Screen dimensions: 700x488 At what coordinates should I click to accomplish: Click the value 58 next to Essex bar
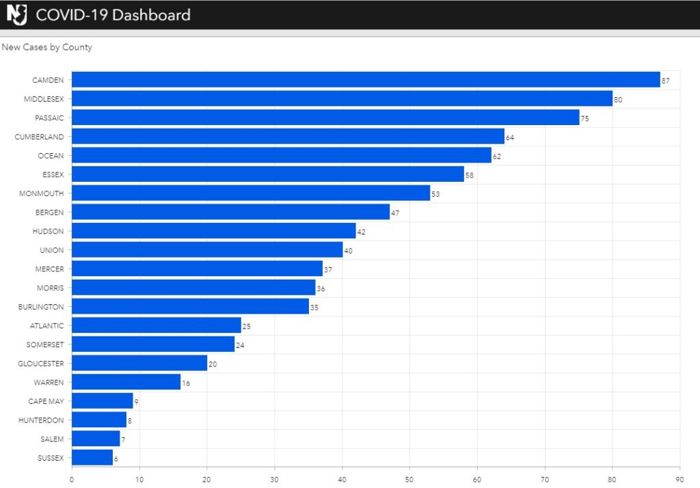469,175
